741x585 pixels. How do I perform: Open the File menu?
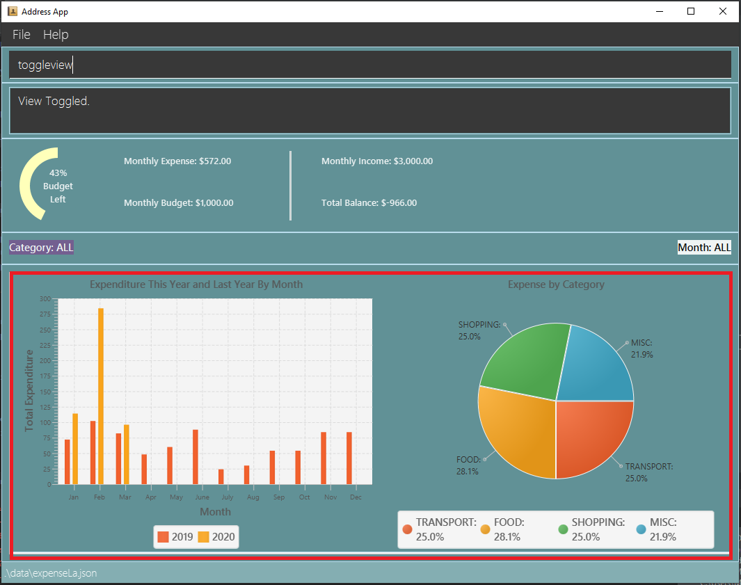point(22,35)
